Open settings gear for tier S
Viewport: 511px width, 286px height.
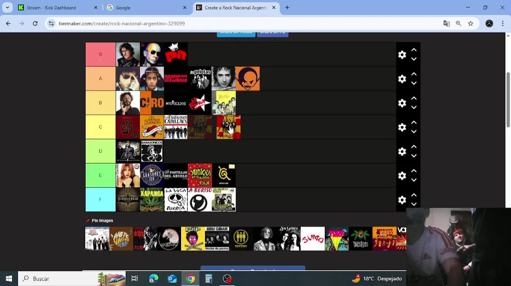pyautogui.click(x=402, y=55)
